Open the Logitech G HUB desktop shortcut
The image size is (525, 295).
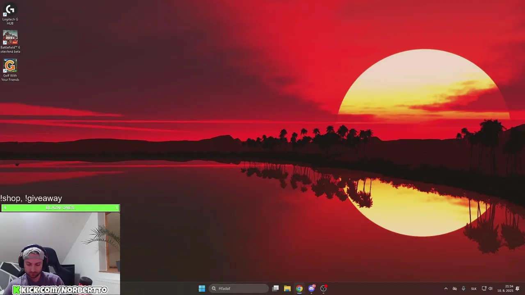(x=10, y=14)
